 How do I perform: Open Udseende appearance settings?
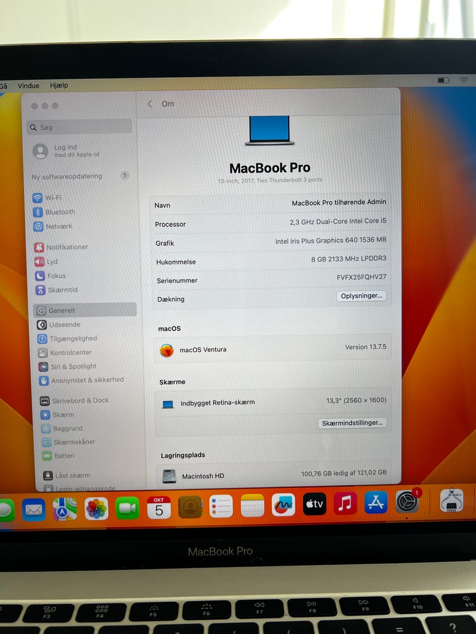coord(59,324)
